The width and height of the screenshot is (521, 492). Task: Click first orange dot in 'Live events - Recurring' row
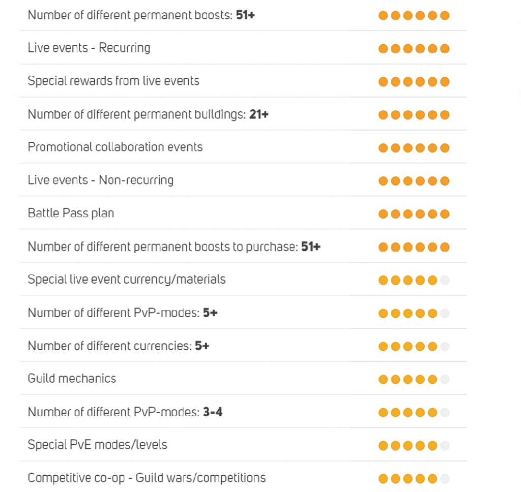point(383,49)
